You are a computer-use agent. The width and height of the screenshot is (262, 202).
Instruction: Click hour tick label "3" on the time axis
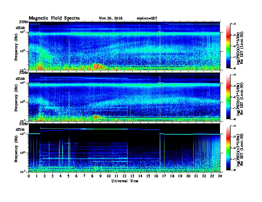(x=53, y=176)
